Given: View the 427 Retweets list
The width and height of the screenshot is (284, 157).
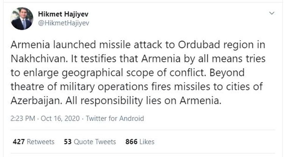Looking at the screenshot, I should 33,141.
